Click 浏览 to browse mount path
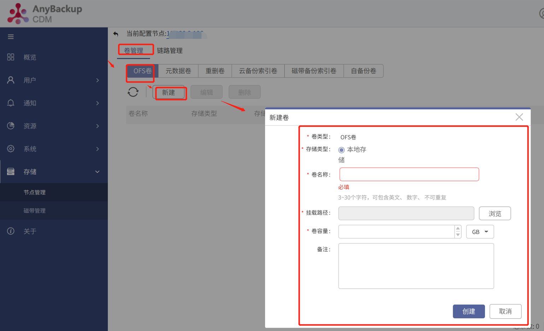This screenshot has width=544, height=331. [x=495, y=213]
